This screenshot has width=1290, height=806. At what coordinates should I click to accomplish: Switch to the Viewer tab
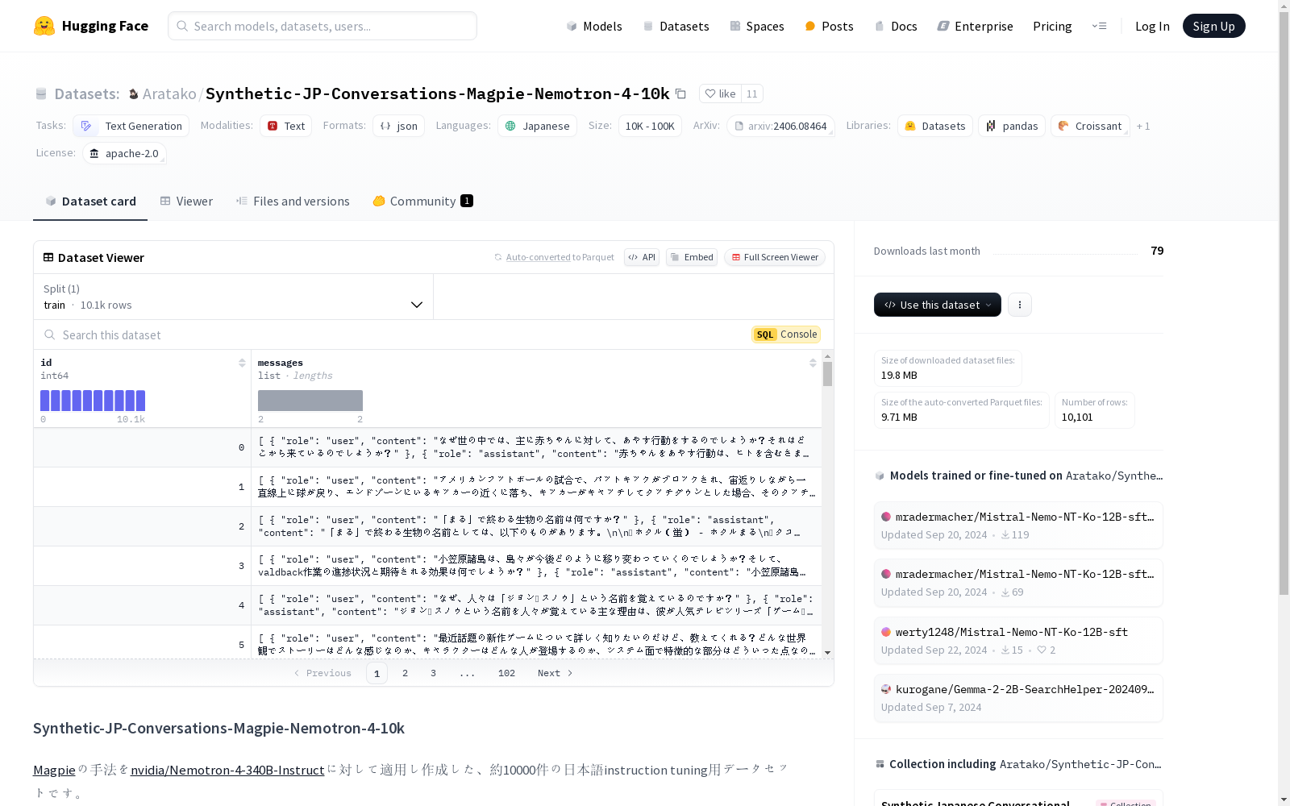click(x=186, y=201)
